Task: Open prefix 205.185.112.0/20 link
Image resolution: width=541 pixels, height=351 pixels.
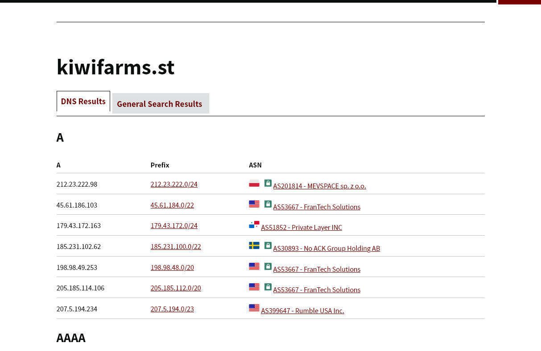Action: [x=176, y=288]
